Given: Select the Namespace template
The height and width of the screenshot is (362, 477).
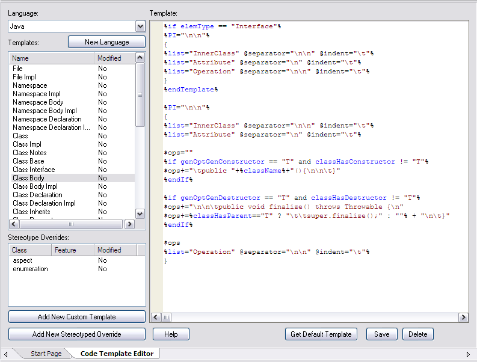Looking at the screenshot, I should 72,85.
